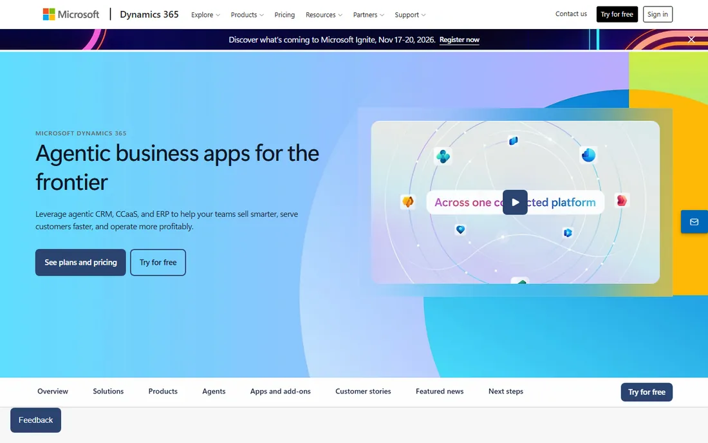The width and height of the screenshot is (708, 443).
Task: Click the blue pie-chart app icon in video
Action: (588, 155)
